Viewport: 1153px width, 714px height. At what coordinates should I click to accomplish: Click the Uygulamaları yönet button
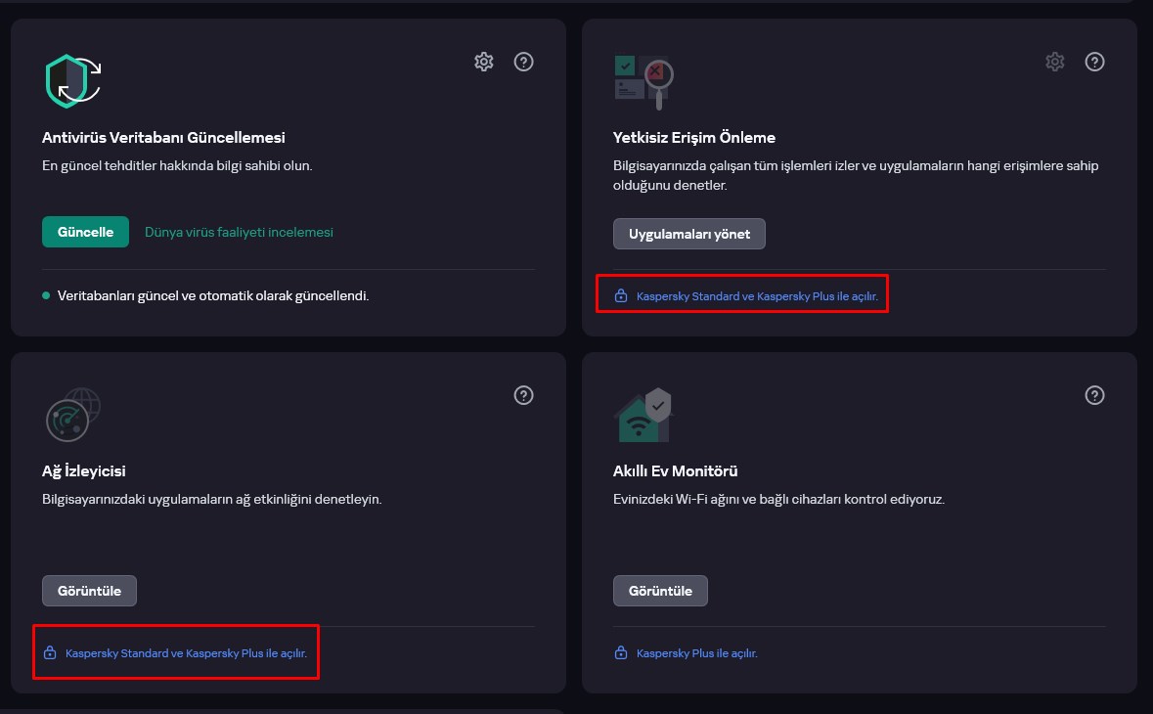[688, 234]
